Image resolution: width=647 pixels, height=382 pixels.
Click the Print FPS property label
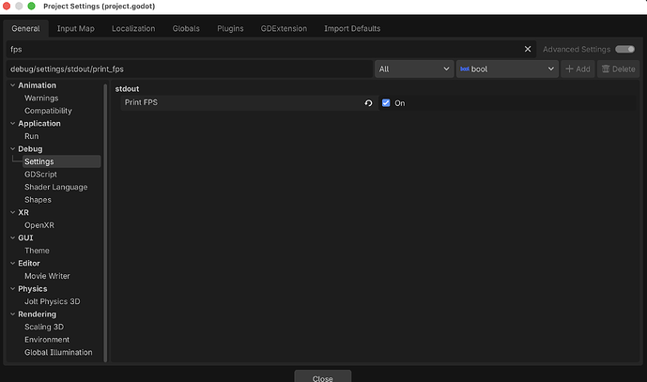tap(141, 102)
